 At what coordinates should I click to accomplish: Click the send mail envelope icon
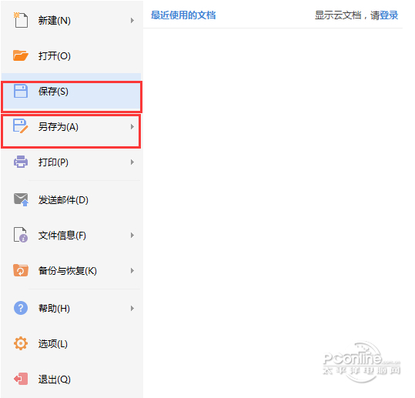click(x=21, y=199)
